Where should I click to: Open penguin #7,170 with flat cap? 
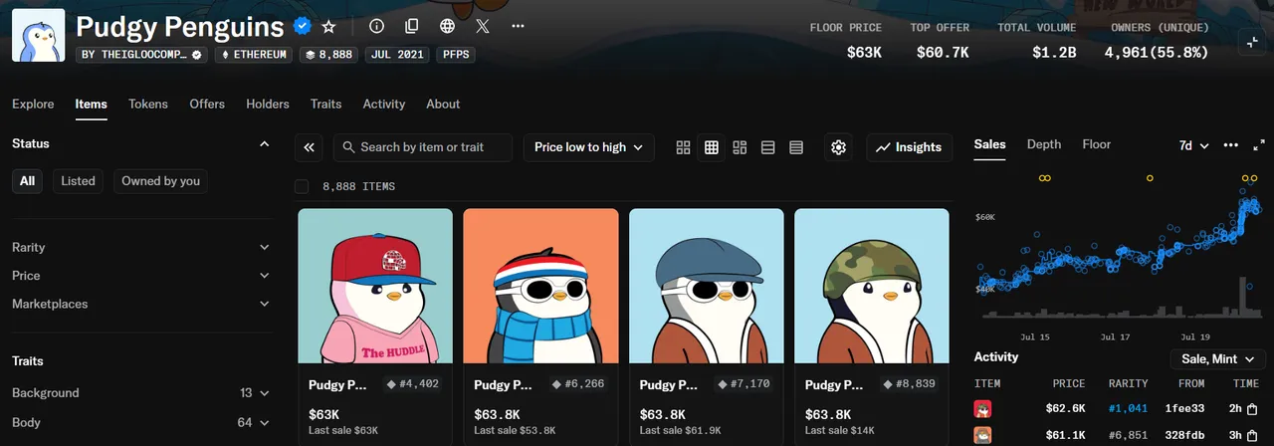[706, 327]
